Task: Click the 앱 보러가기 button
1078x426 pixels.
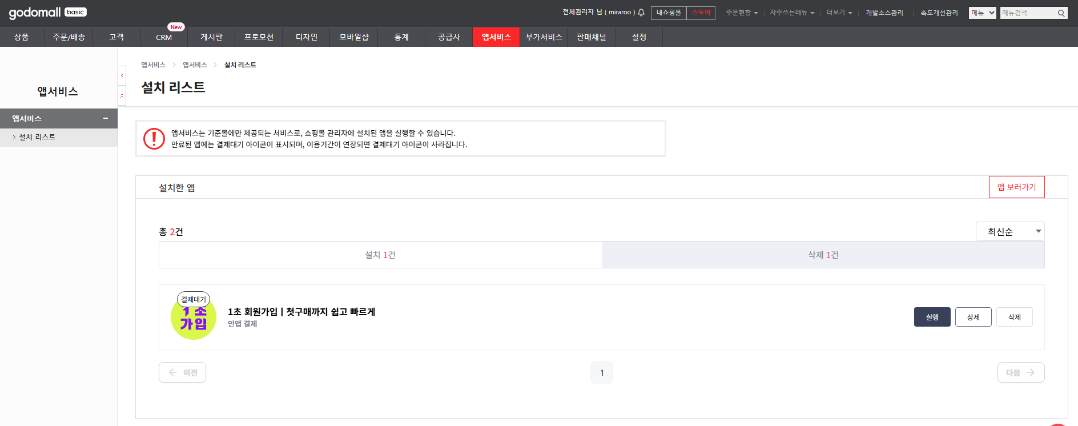Action: 1017,187
